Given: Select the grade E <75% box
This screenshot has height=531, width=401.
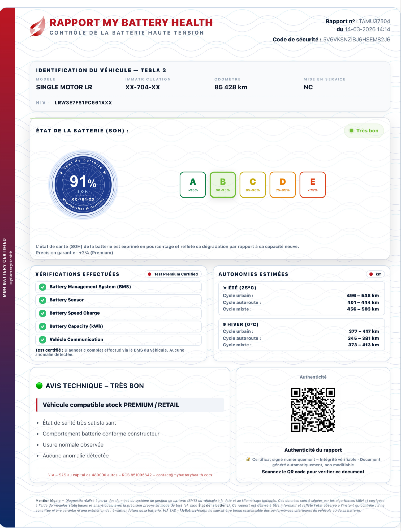Looking at the screenshot, I should coord(313,185).
